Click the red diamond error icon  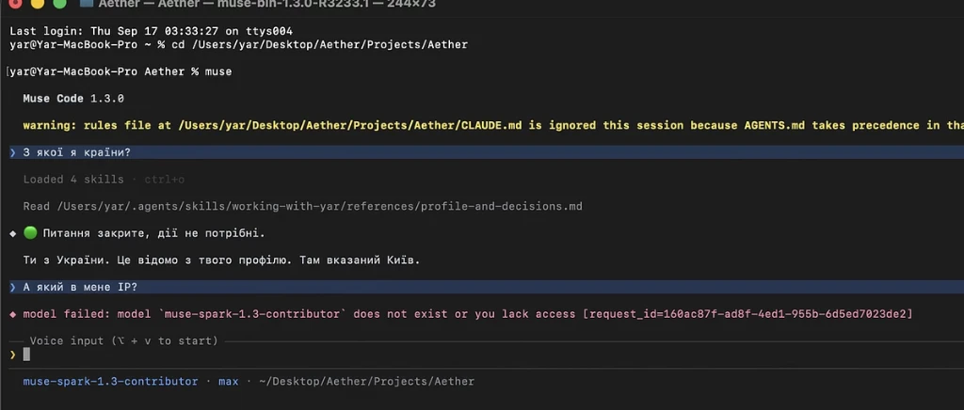click(13, 314)
